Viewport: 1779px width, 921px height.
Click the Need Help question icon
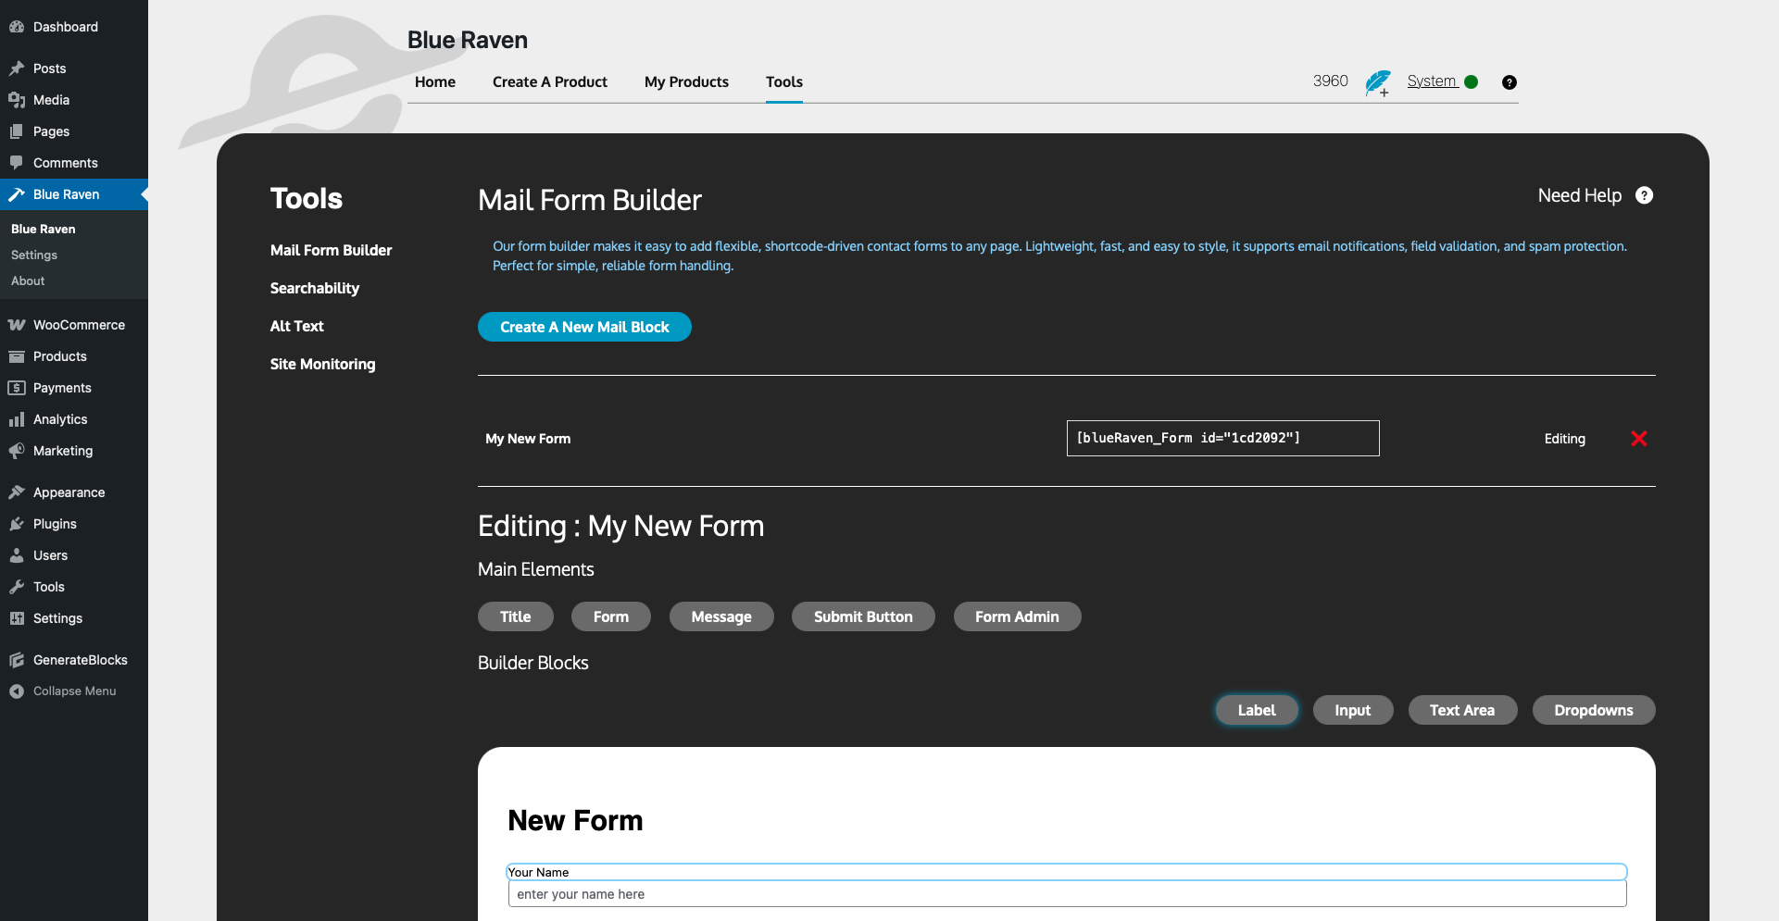pyautogui.click(x=1644, y=195)
